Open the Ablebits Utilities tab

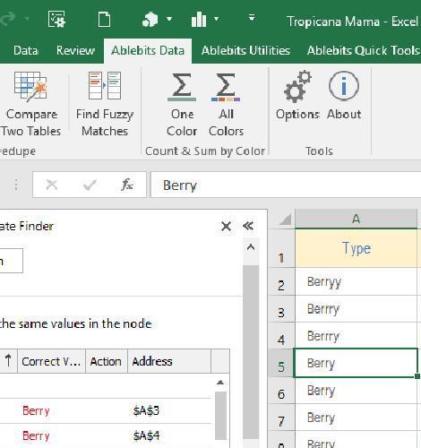245,50
